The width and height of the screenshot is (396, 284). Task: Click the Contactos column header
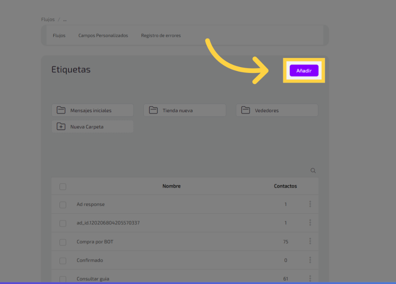(285, 186)
